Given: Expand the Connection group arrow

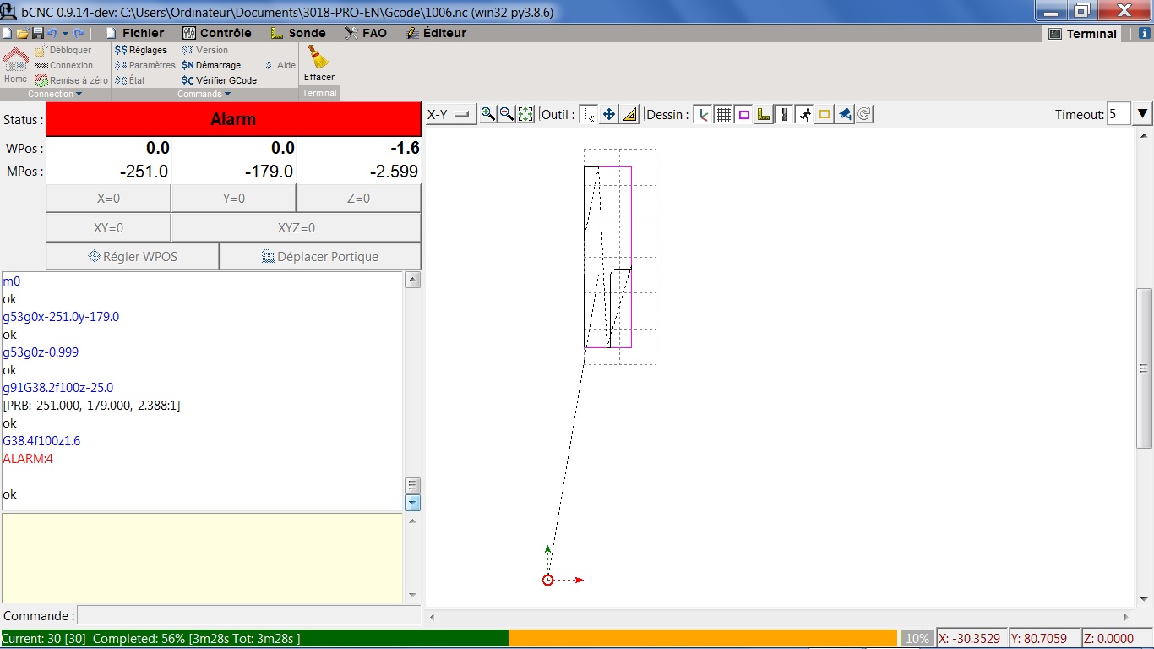Looking at the screenshot, I should 79,95.
